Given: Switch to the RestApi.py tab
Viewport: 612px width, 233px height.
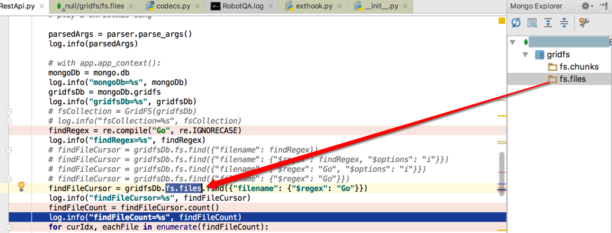Looking at the screenshot, I should [17, 6].
